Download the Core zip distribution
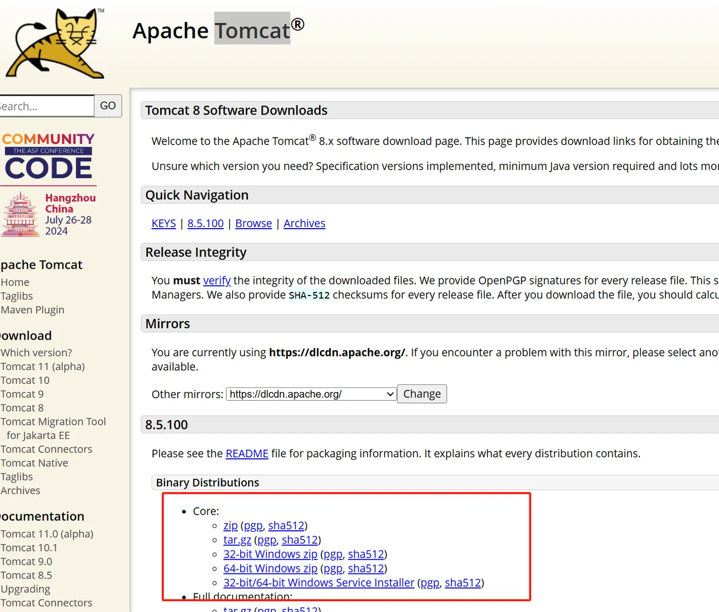 click(231, 526)
